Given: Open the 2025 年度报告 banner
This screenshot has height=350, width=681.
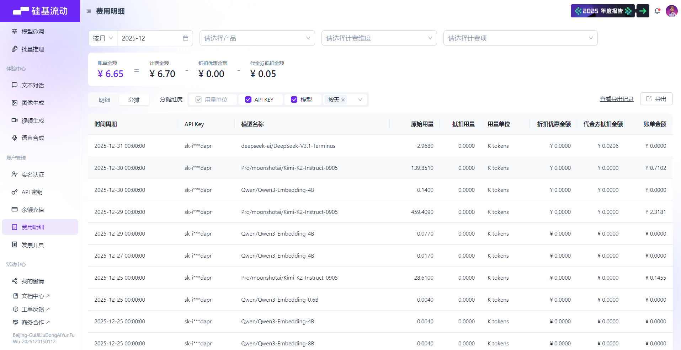Looking at the screenshot, I should (610, 11).
